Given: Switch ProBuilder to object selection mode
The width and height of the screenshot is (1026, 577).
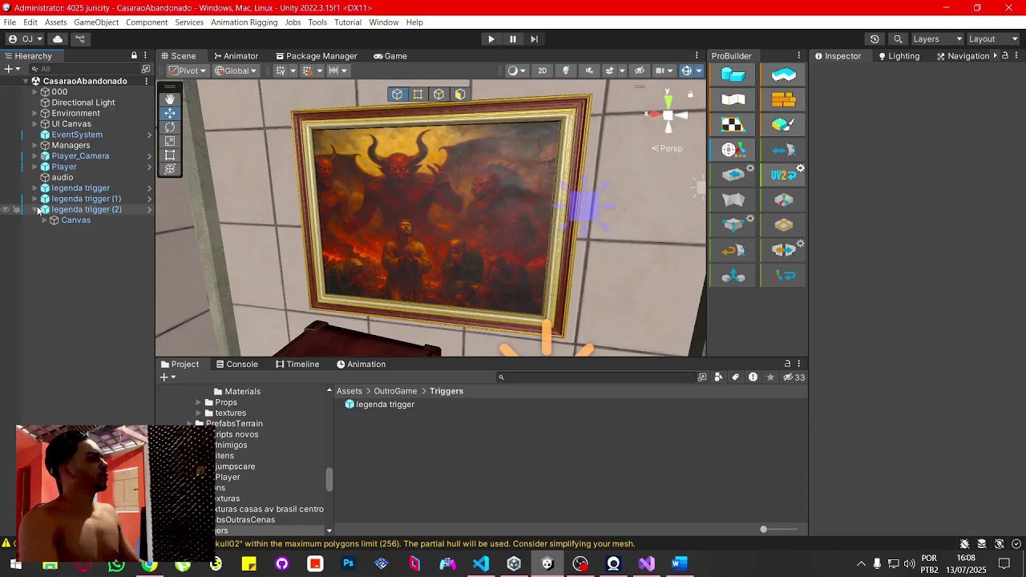Looking at the screenshot, I should (398, 95).
